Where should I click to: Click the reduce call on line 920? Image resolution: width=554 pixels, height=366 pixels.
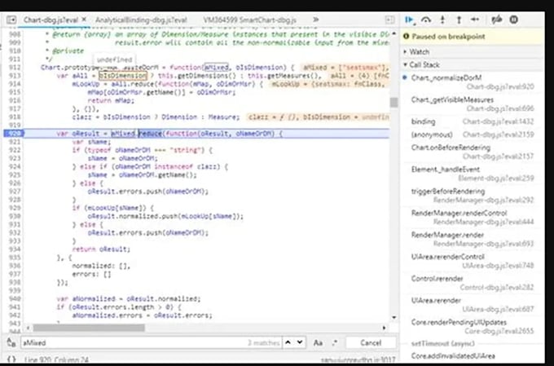click(150, 134)
